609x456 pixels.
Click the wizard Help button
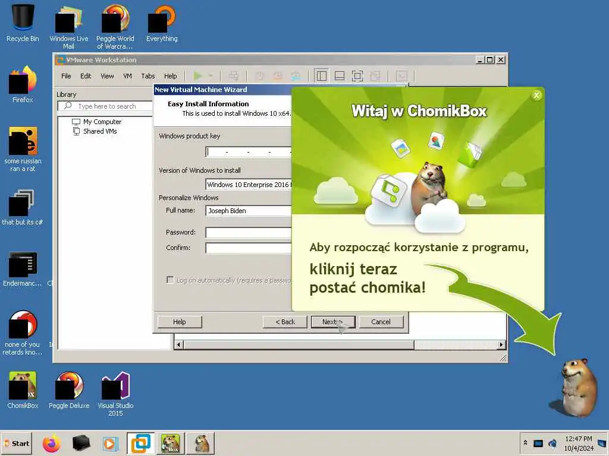pos(180,322)
